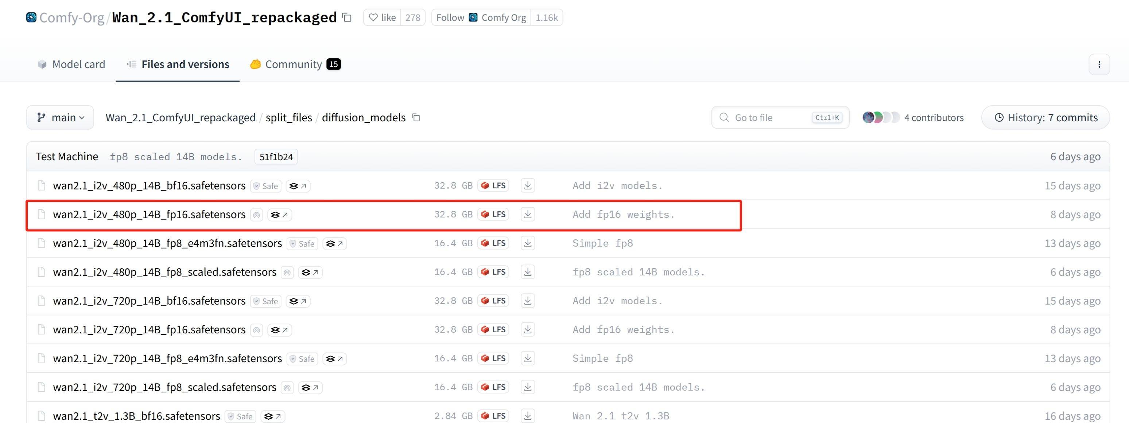Like the model with heart button

tap(382, 17)
